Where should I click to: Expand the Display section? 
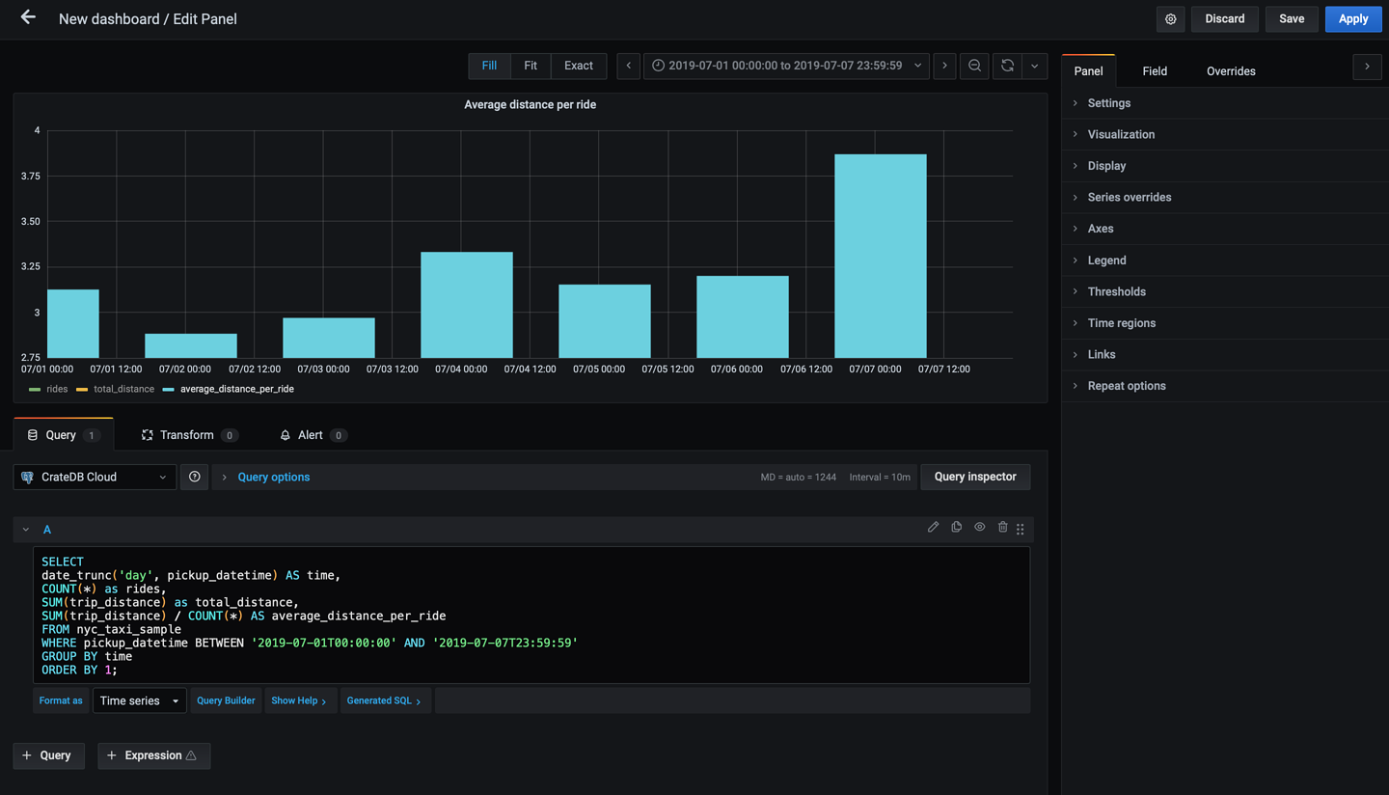1225,166
